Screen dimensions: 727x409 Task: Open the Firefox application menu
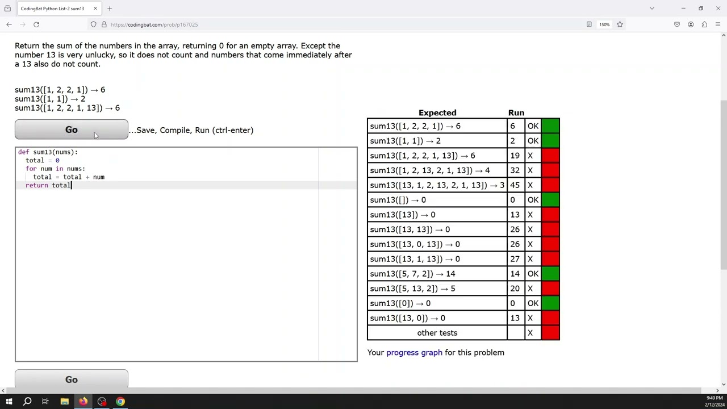[718, 24]
